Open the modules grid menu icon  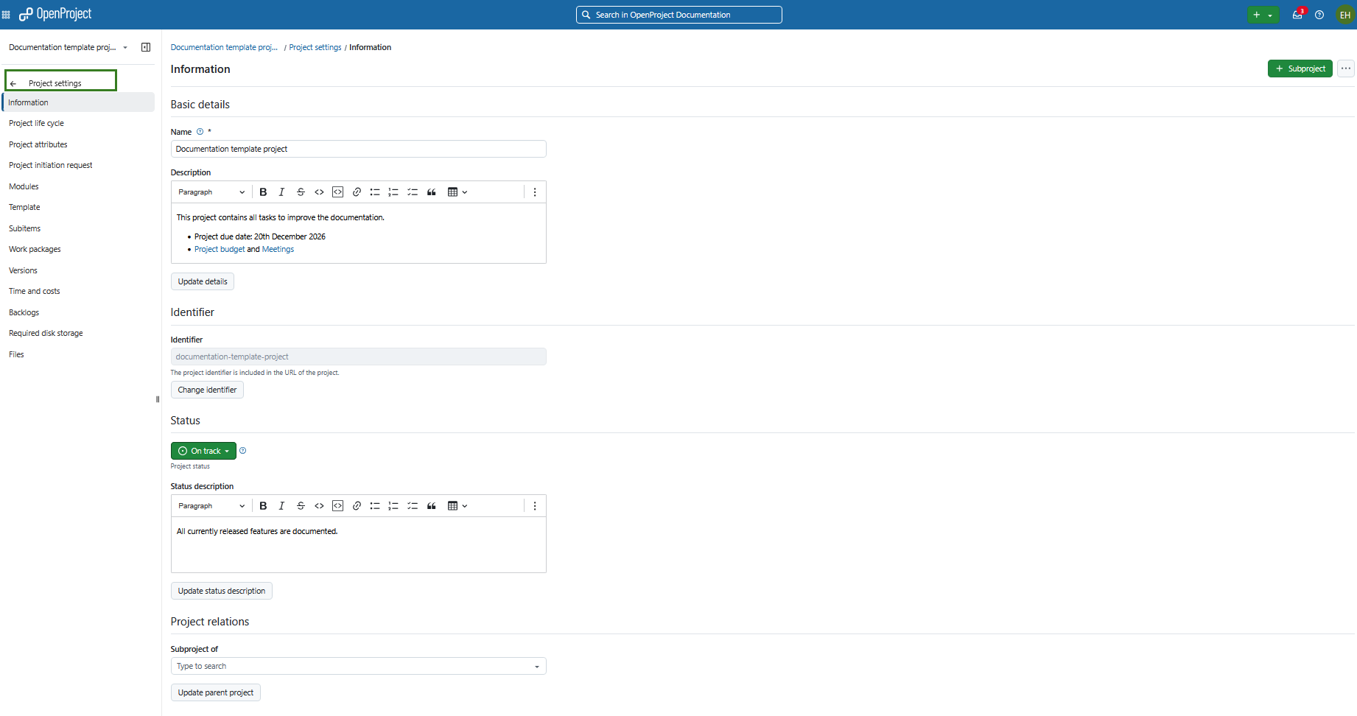tap(6, 15)
